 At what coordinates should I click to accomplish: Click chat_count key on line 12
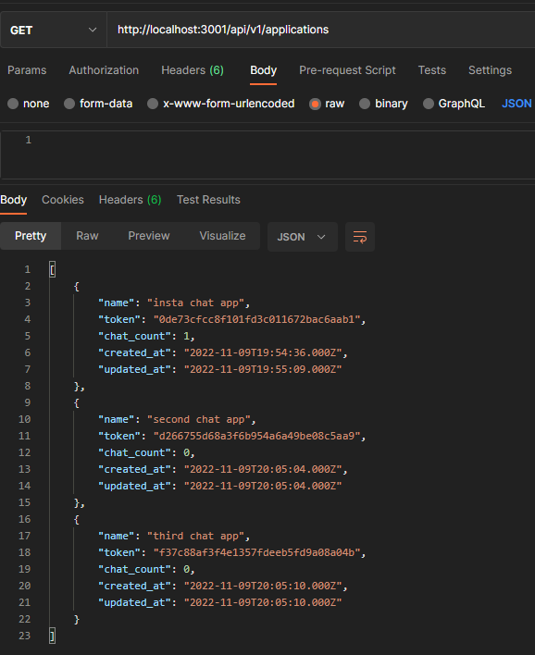pos(134,452)
